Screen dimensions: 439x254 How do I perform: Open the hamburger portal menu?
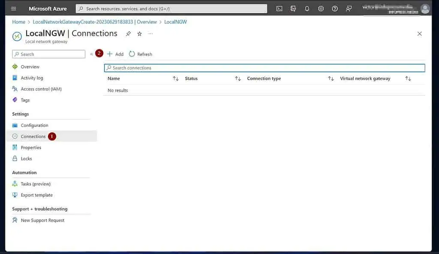[x=14, y=9]
